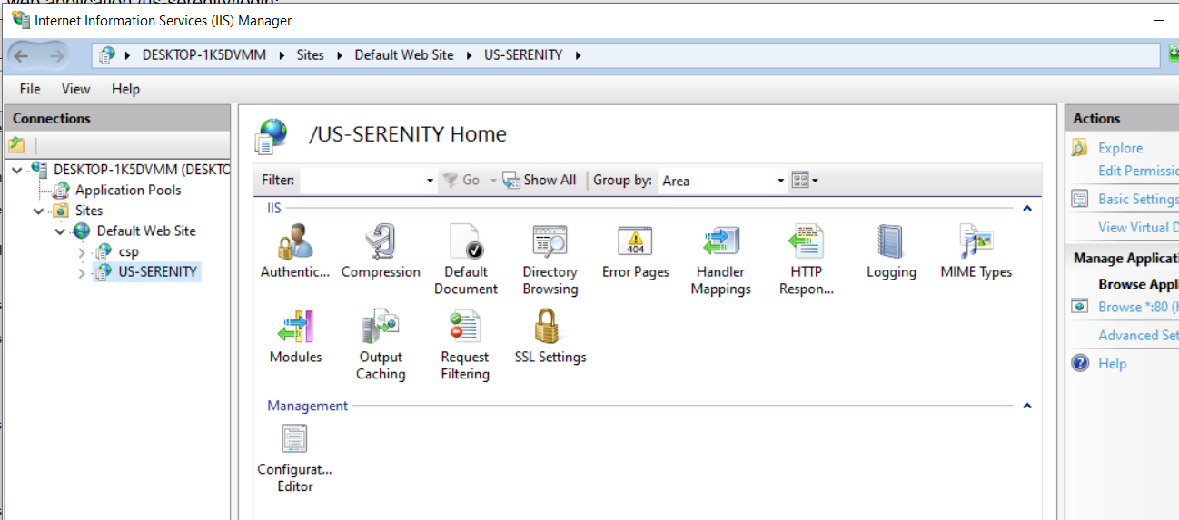Viewport: 1179px width, 520px height.
Task: Minimize the IIS Manager window
Action: pos(1158,19)
